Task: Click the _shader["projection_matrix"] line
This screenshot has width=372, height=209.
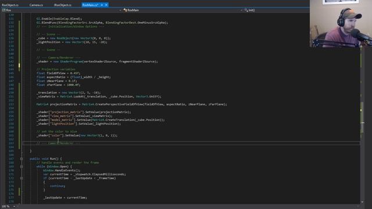Action: (84, 112)
